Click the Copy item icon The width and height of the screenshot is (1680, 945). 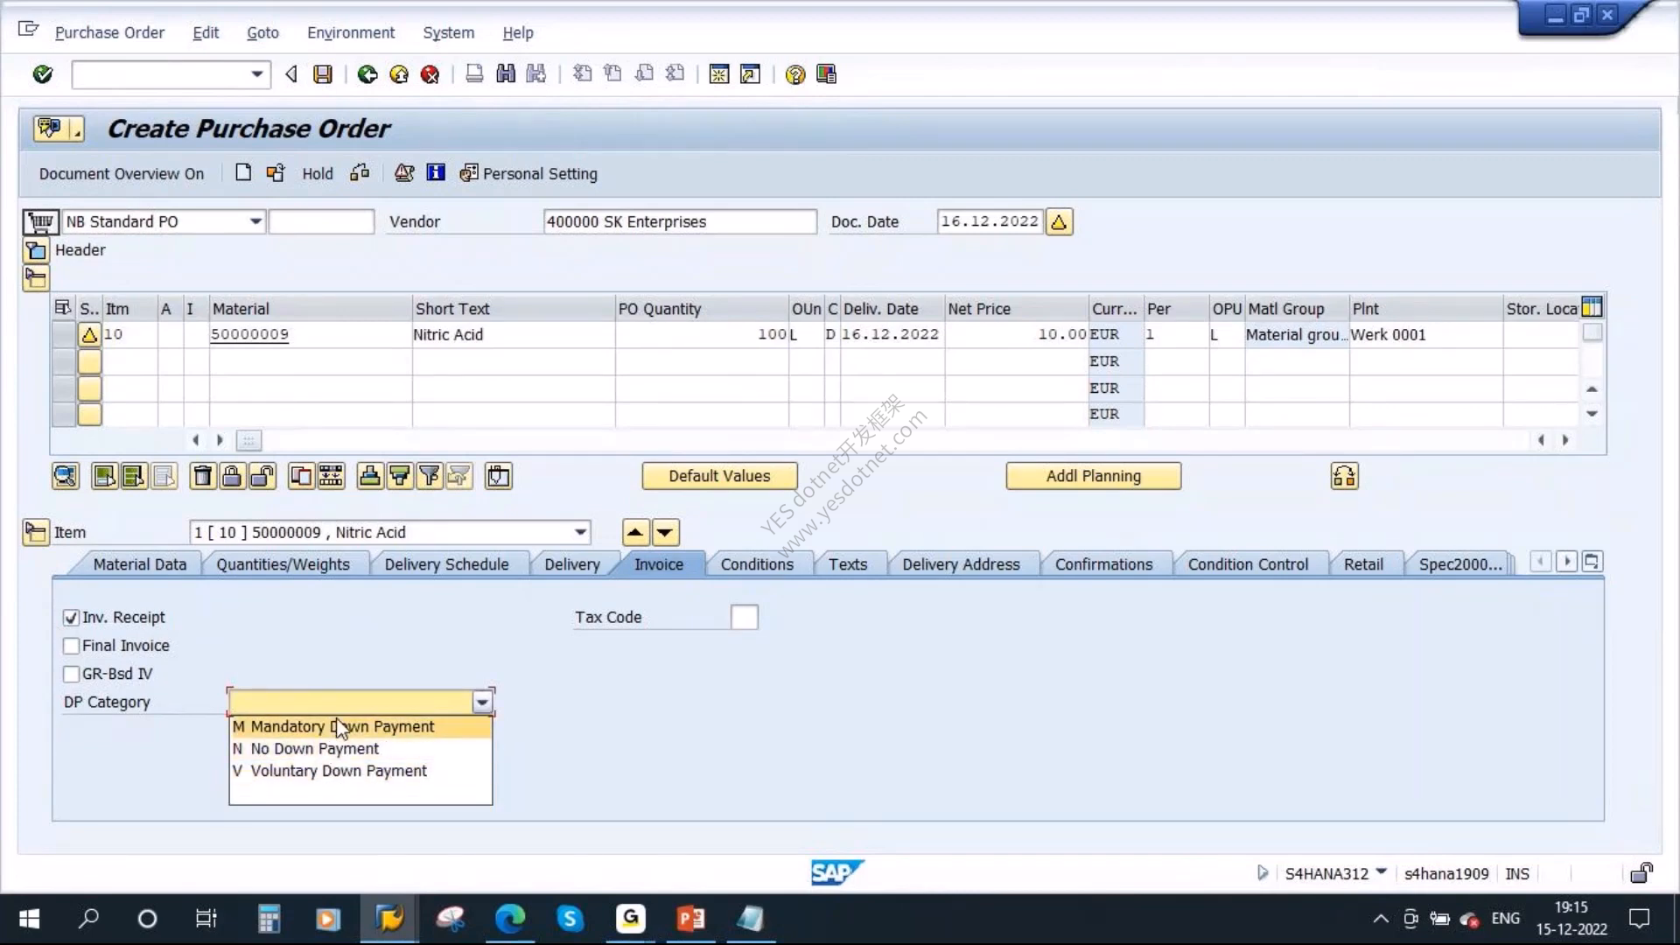coord(301,476)
